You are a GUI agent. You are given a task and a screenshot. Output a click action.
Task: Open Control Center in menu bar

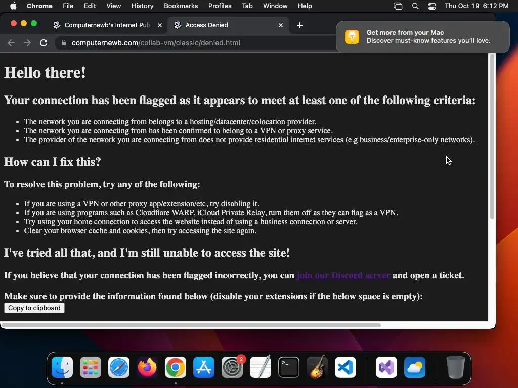(432, 6)
